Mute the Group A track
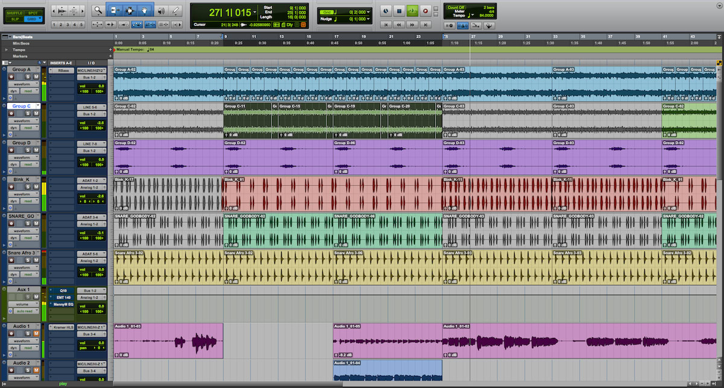The width and height of the screenshot is (724, 388). pos(36,77)
